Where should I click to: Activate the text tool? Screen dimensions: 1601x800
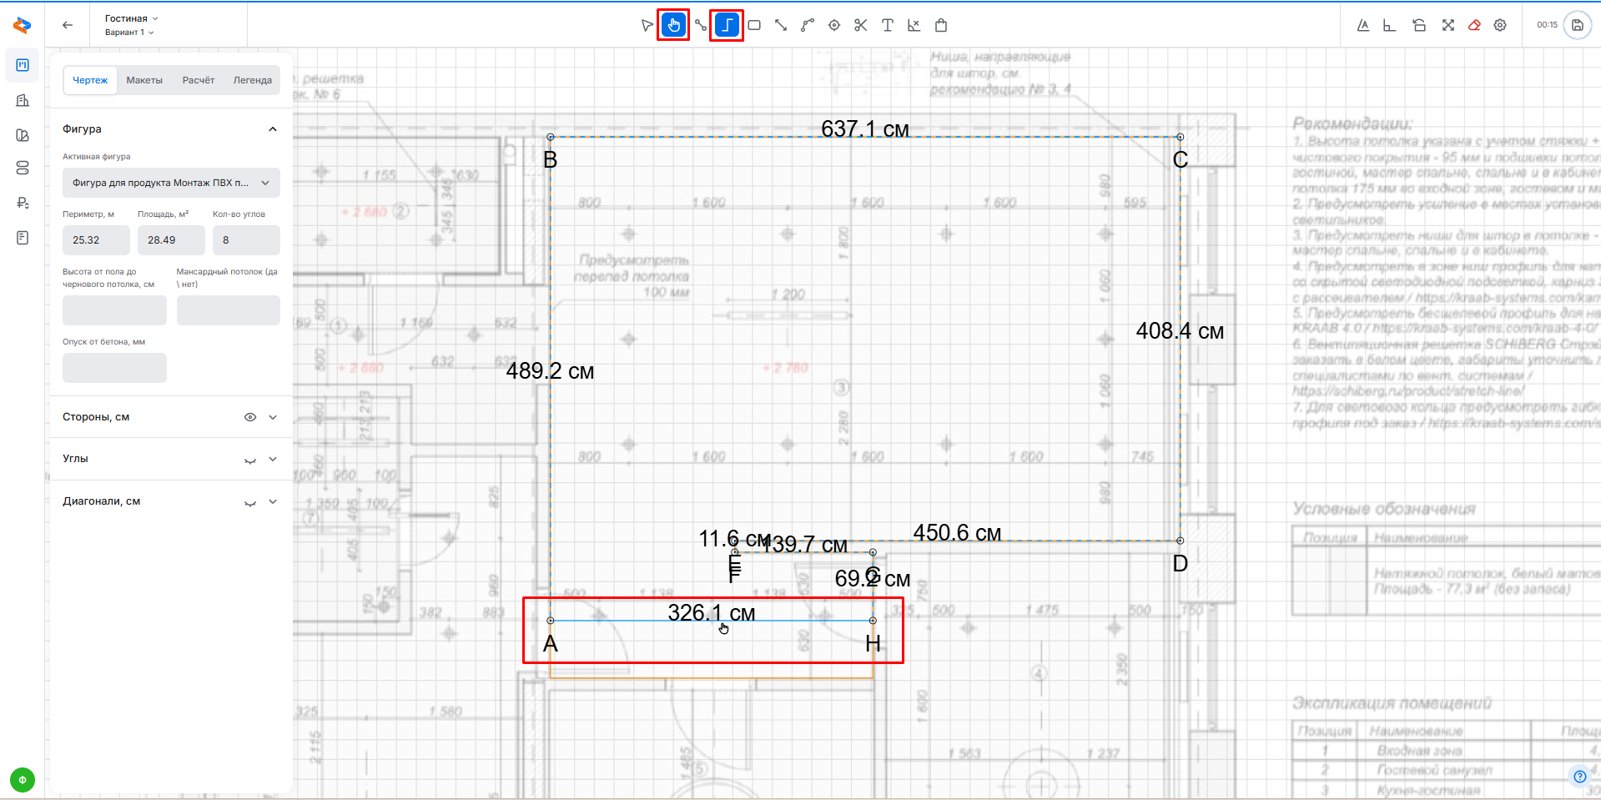(x=887, y=25)
